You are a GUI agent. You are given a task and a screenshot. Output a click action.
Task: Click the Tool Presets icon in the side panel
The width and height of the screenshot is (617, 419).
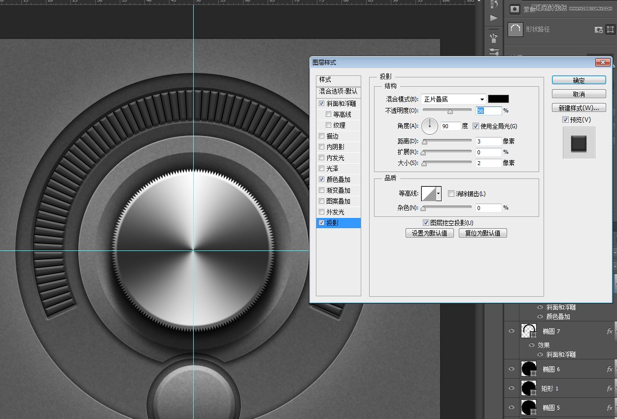coord(494,38)
